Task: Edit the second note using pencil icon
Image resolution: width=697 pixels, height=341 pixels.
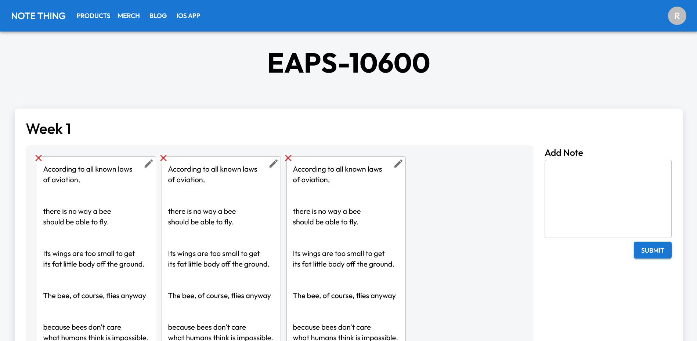Action: tap(273, 164)
